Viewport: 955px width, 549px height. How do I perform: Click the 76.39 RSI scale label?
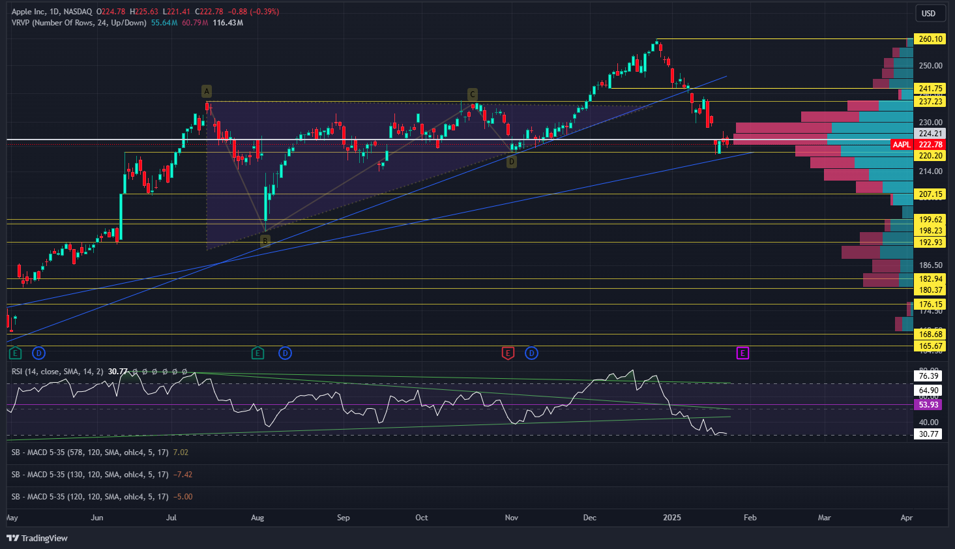[x=928, y=376]
